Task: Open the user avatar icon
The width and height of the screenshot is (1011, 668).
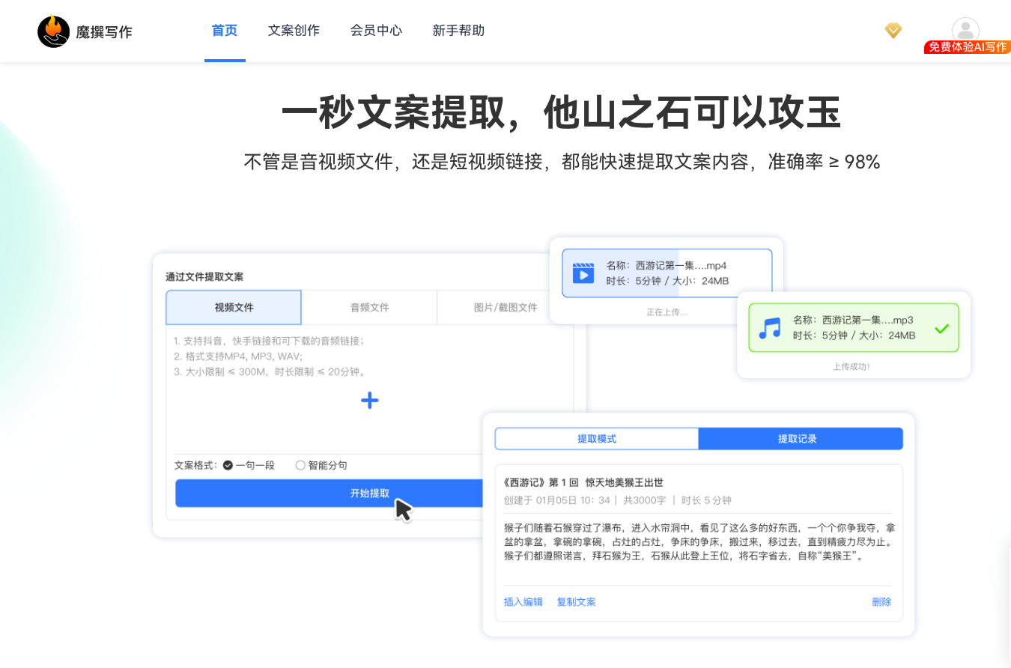Action: click(965, 30)
